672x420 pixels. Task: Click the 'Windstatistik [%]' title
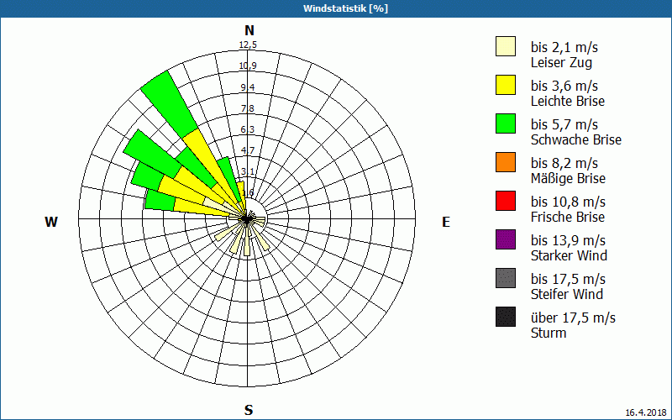[345, 8]
